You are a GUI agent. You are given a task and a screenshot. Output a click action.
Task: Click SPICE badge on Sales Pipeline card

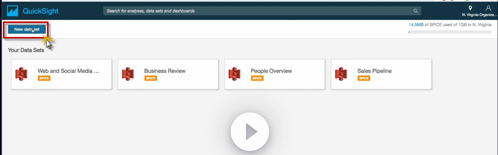pyautogui.click(x=363, y=78)
